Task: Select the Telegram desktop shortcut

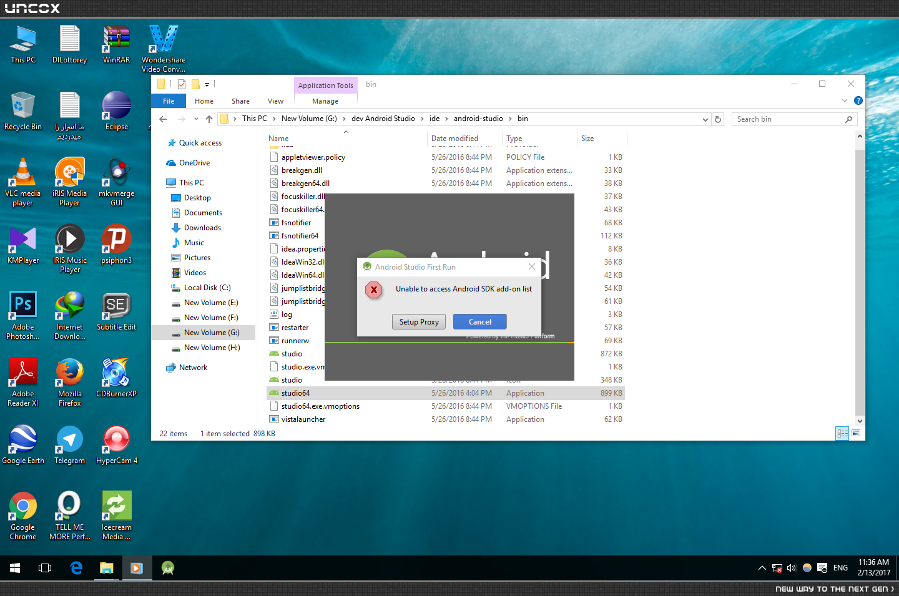Action: pos(70,445)
